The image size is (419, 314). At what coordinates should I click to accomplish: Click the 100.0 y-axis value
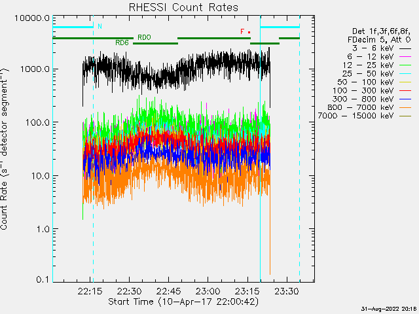(38, 122)
